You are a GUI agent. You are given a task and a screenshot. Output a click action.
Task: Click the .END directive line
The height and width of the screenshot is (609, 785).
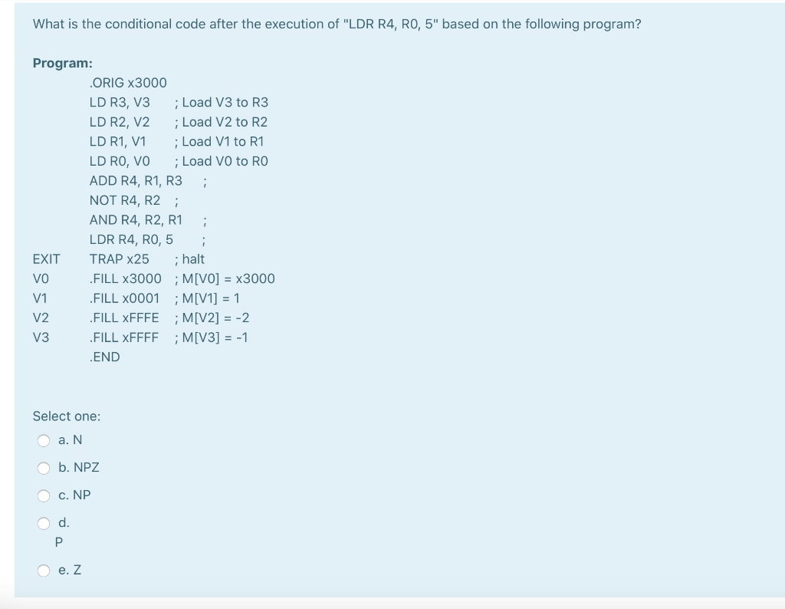[104, 356]
